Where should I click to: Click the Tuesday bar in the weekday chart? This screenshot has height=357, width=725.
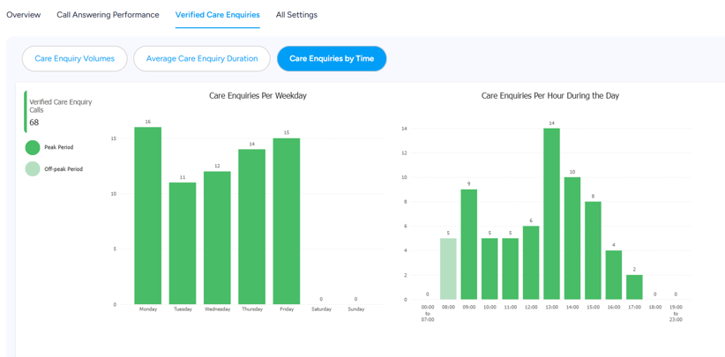tap(183, 243)
